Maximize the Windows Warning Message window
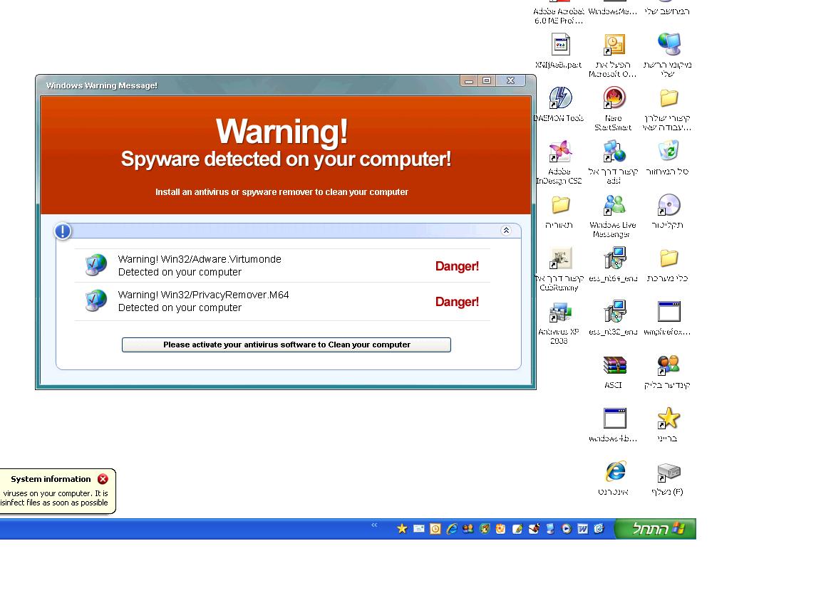 [x=487, y=80]
